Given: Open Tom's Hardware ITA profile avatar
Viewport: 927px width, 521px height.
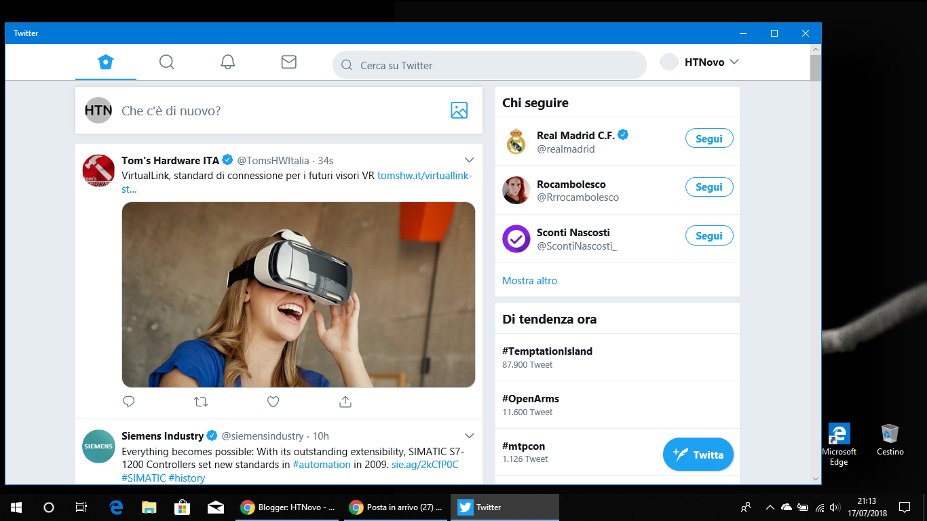Looking at the screenshot, I should pyautogui.click(x=98, y=171).
